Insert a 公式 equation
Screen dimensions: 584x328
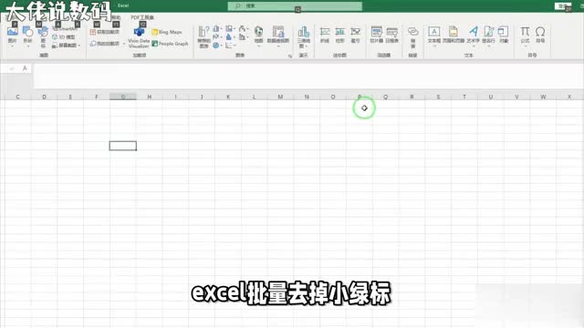(525, 36)
